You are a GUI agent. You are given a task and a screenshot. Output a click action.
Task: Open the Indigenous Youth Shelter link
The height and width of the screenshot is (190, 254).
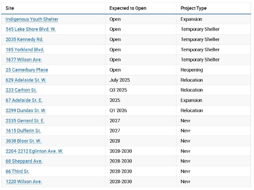(32, 19)
